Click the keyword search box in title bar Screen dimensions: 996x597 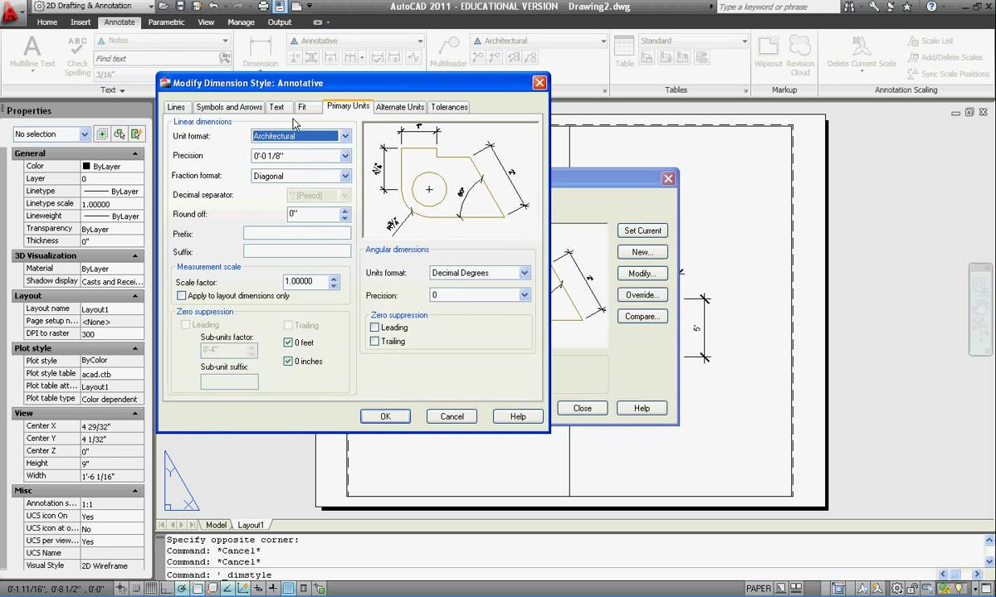(778, 7)
